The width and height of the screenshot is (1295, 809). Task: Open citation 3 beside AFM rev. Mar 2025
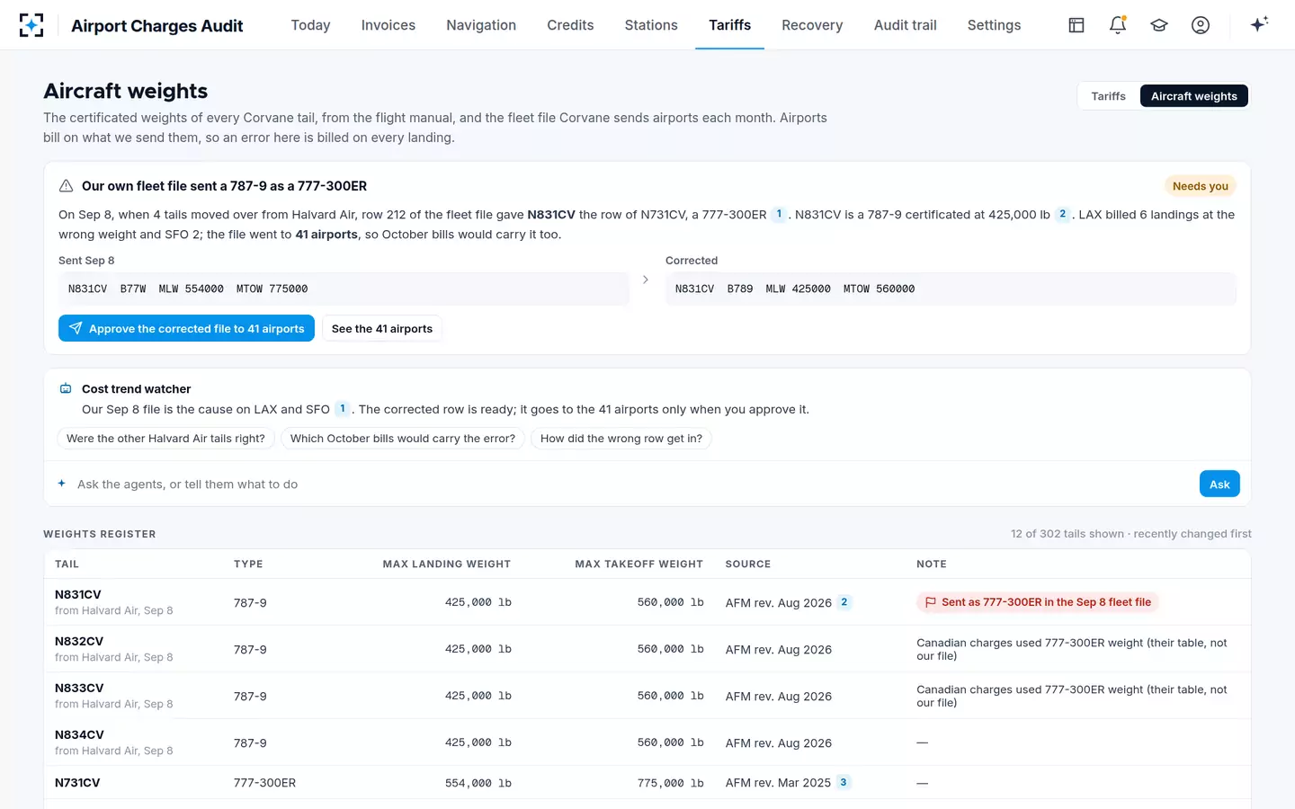point(843,782)
